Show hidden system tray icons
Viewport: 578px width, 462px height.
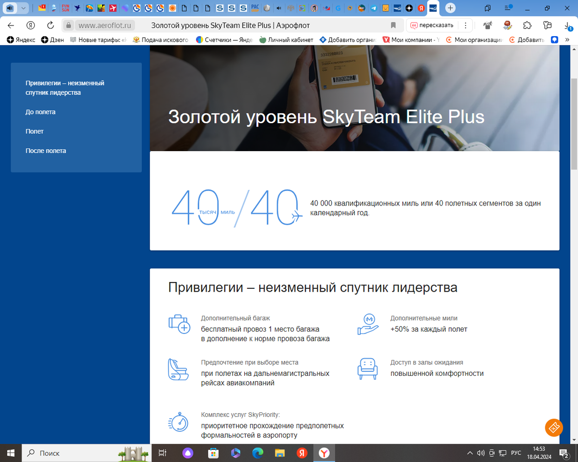(x=470, y=453)
